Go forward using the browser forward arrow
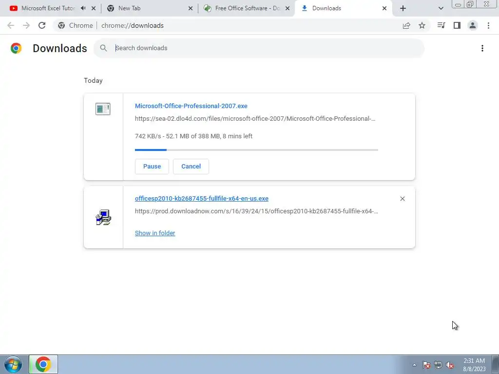 pos(26,25)
